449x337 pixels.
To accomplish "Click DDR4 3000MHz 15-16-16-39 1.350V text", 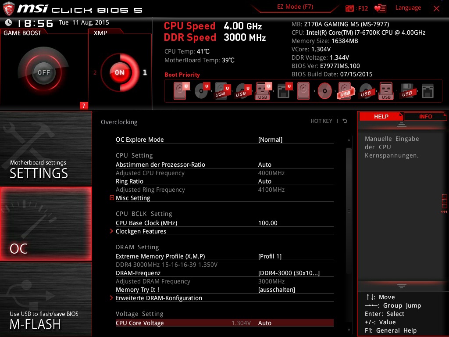I will click(x=166, y=265).
